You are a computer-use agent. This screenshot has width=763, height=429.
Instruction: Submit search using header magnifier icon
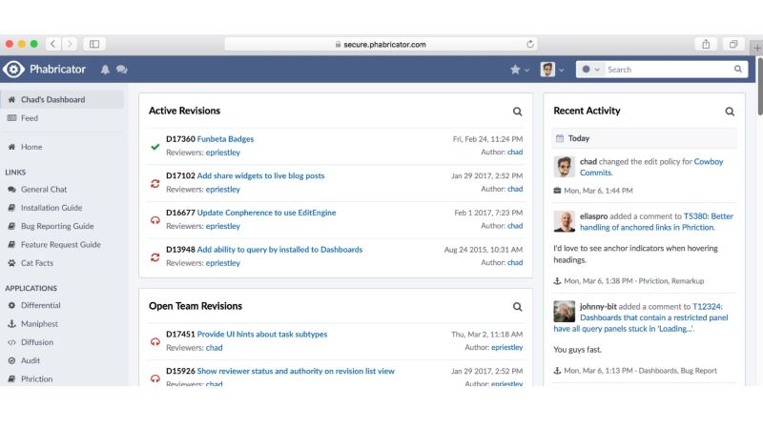tap(738, 70)
